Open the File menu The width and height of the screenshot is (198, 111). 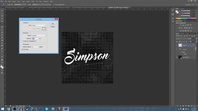pos(6,2)
